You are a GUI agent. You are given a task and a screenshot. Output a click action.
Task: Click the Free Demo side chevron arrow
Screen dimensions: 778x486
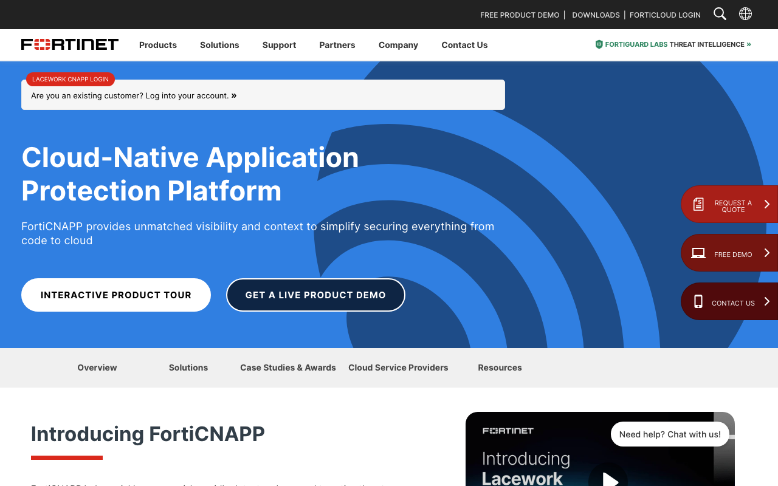(x=767, y=253)
